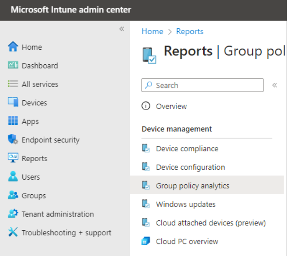Image resolution: width=287 pixels, height=256 pixels.
Task: Click the Group policy analytics phone icon
Action: pyautogui.click(x=146, y=185)
